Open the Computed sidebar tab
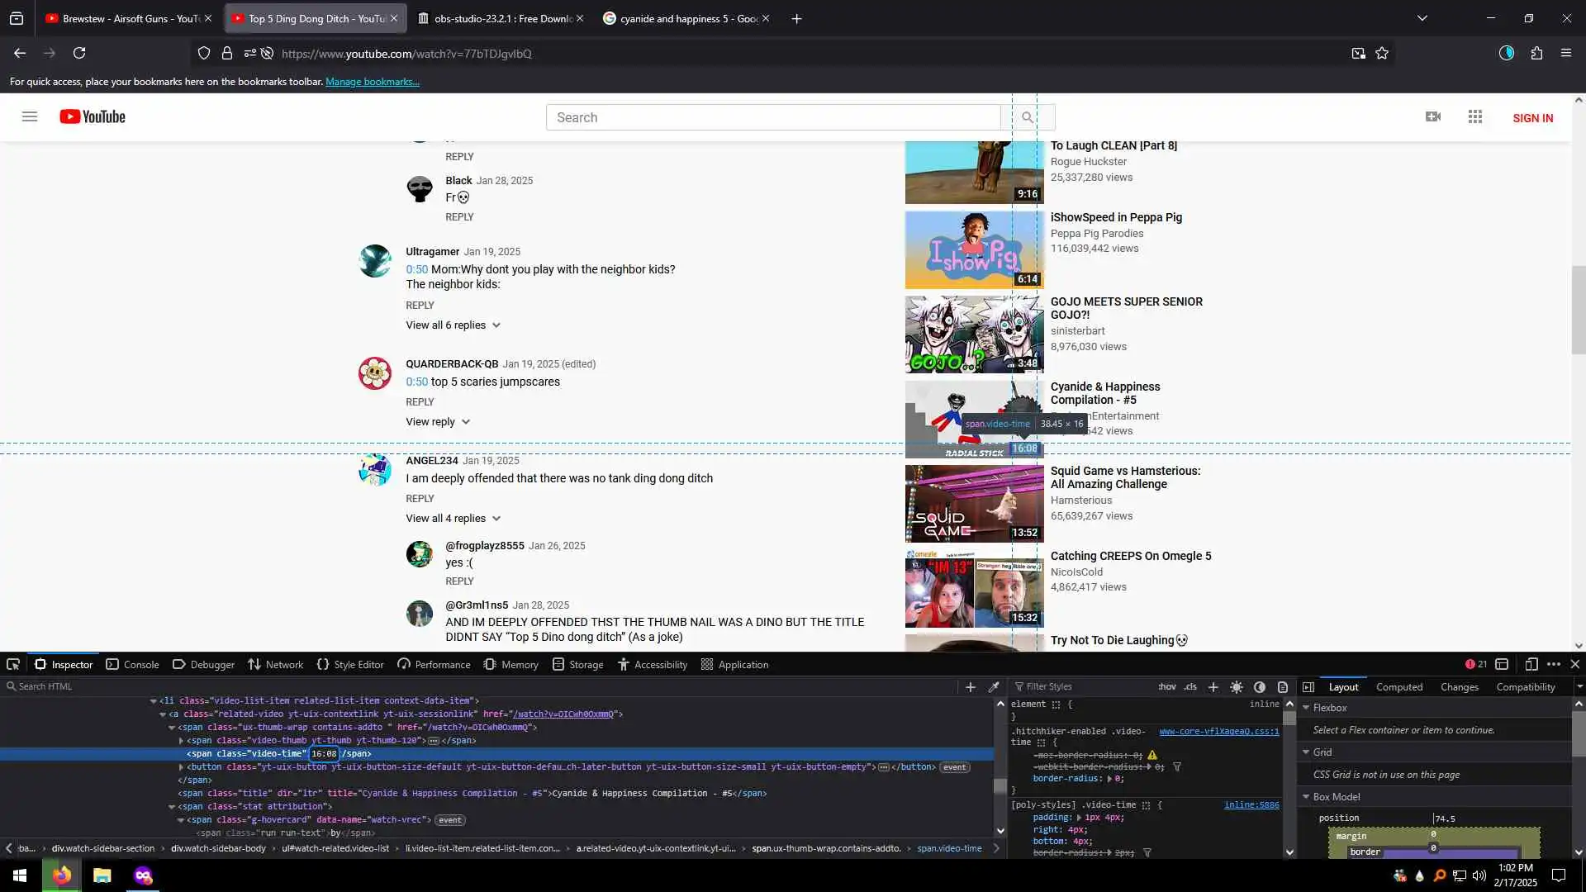Screen dimensions: 1586x892 click(x=1398, y=686)
